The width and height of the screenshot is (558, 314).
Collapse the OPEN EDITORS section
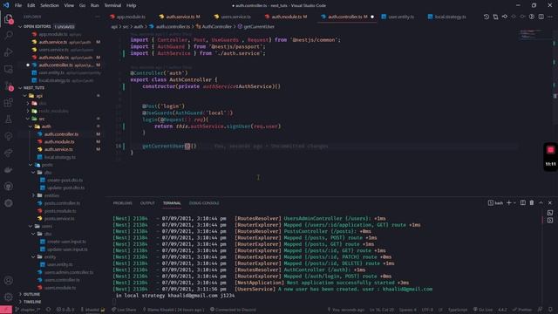click(20, 27)
